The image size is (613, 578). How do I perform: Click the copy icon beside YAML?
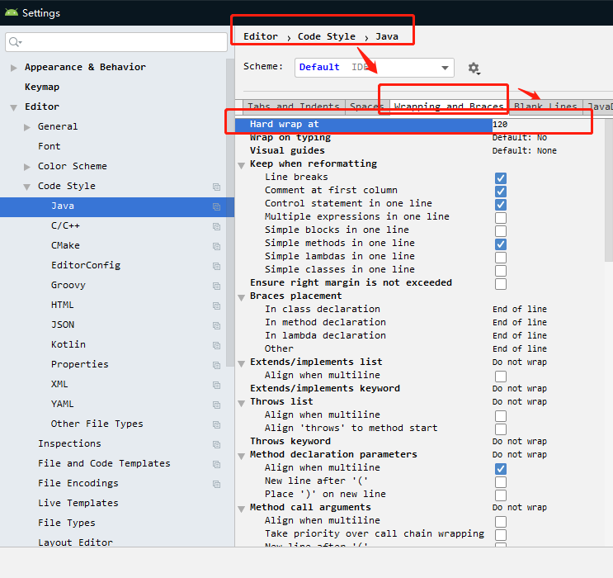point(216,405)
